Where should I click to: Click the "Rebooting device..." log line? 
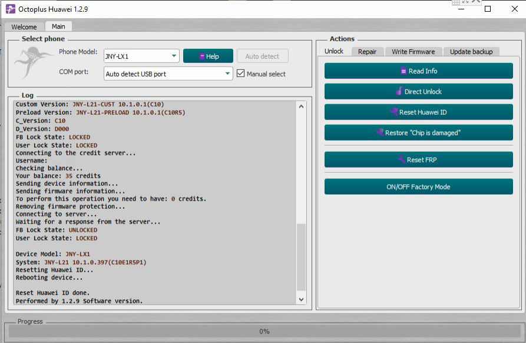[x=49, y=278]
